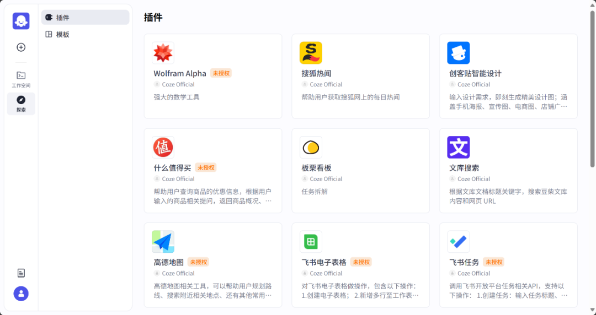Click the scrollbar down arrow
The image size is (596, 315).
tap(592, 311)
